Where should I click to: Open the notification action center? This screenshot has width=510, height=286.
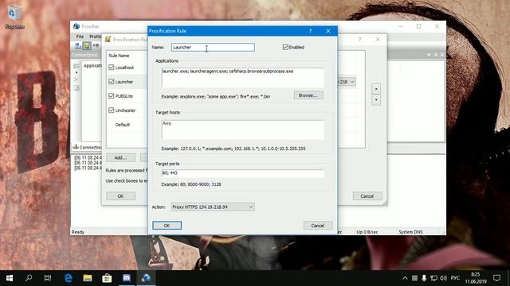tap(496, 278)
